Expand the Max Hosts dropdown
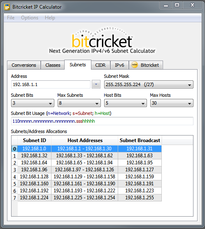This screenshot has width=205, height=229. pos(172,103)
